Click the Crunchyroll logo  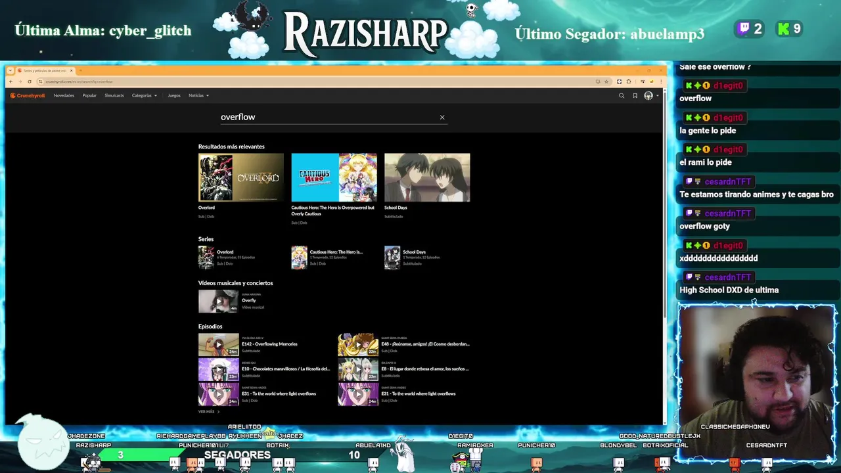[27, 96]
